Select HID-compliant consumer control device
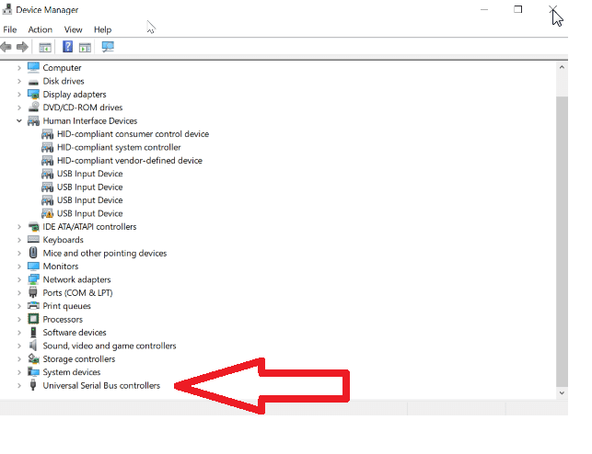 point(133,134)
